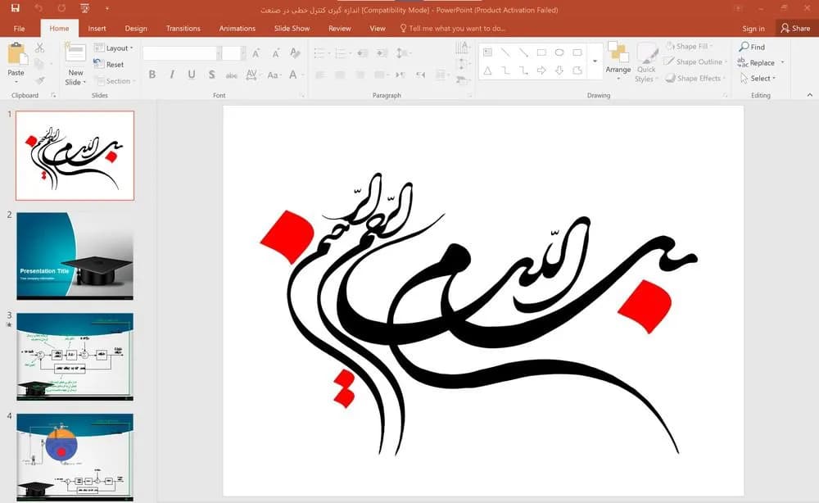Decrease font size with the smaller A

click(x=275, y=53)
